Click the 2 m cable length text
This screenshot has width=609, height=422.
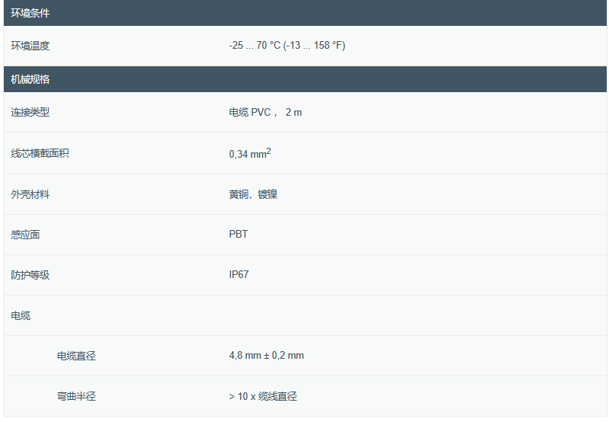click(293, 112)
